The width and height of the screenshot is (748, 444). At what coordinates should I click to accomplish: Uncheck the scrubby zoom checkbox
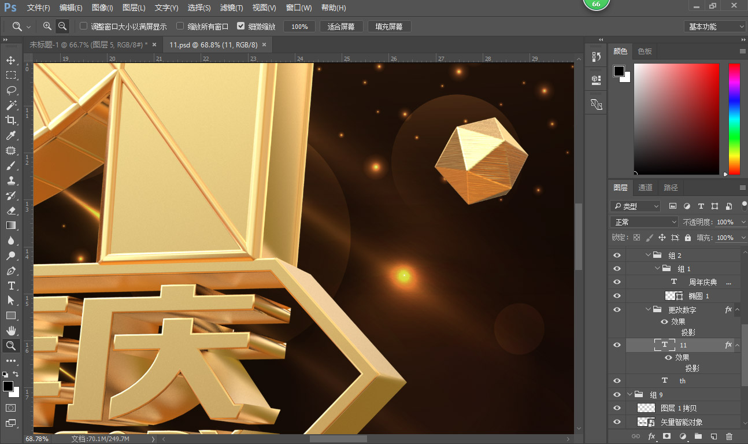[241, 26]
